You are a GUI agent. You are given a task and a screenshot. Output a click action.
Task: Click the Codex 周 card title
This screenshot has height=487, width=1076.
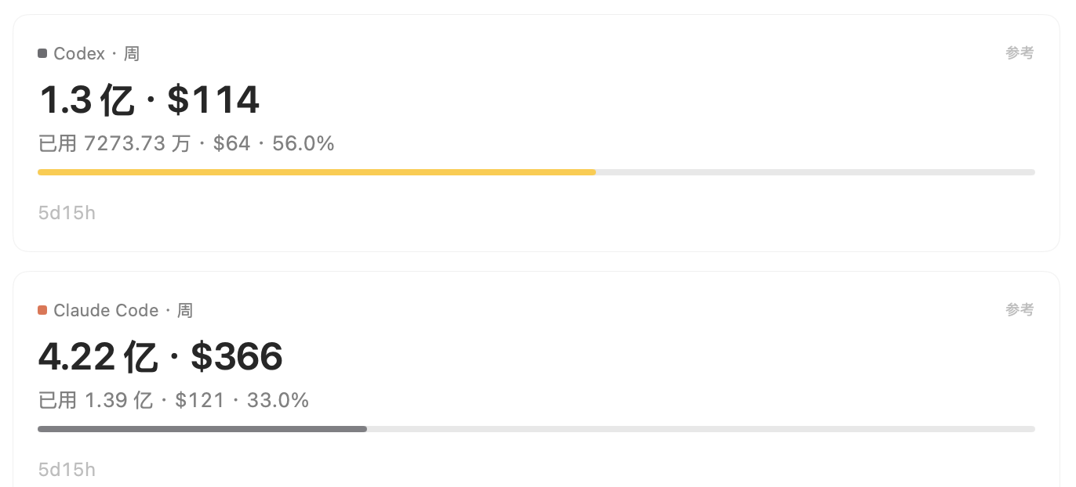point(96,53)
